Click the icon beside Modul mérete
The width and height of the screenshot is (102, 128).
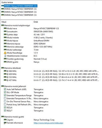[x=5, y=38]
